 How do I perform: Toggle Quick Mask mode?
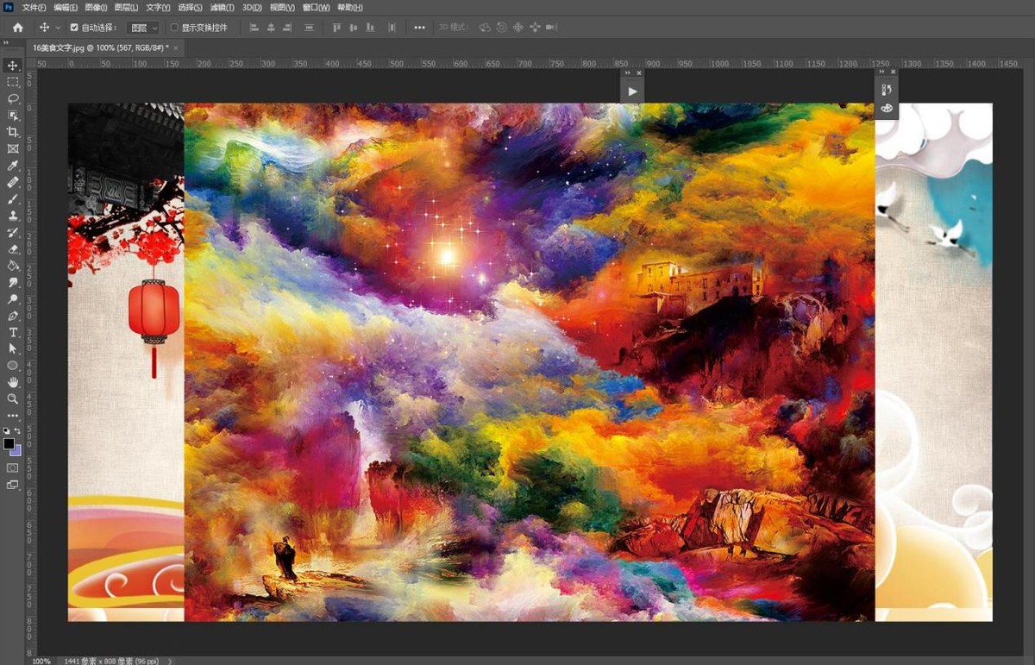pos(13,467)
